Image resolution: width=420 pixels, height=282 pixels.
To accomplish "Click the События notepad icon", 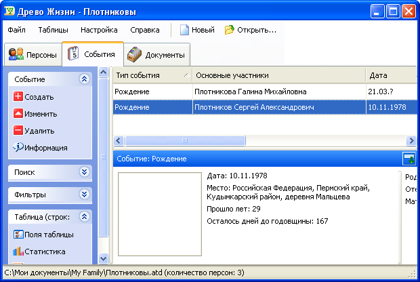I will click(x=73, y=54).
